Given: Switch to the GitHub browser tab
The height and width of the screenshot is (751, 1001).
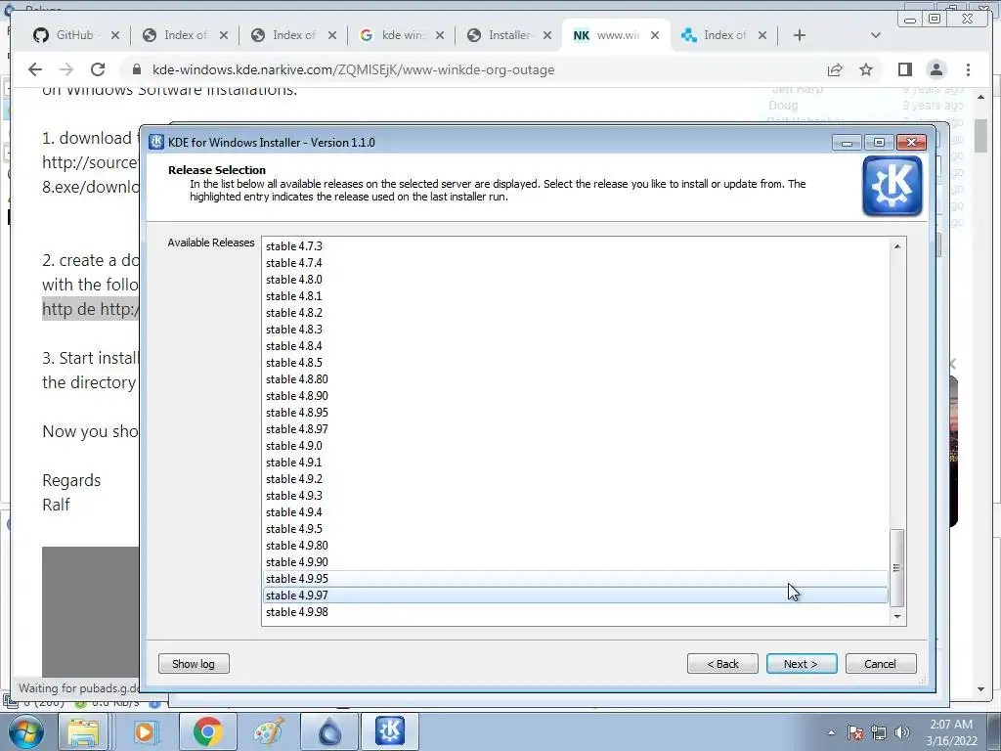Looking at the screenshot, I should [x=76, y=35].
